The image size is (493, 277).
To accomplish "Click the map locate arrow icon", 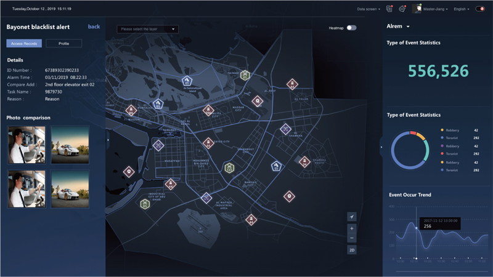I will 352,217.
